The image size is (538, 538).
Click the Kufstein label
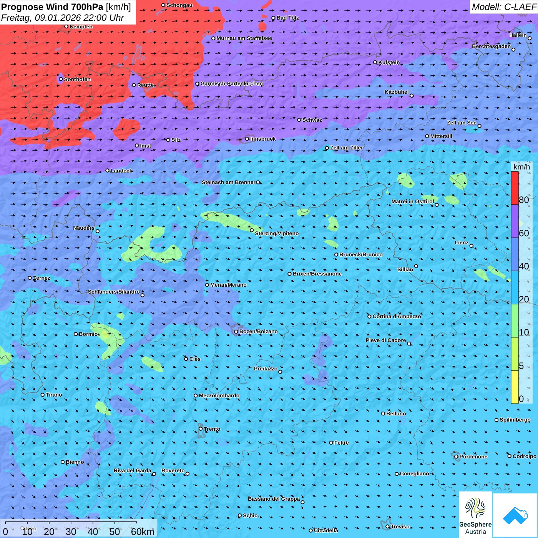[389, 62]
